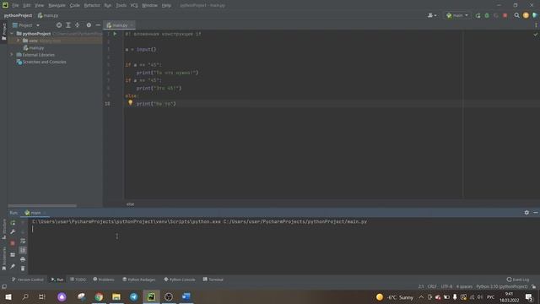Hide the Project tool window
The width and height of the screenshot is (540, 304).
click(x=98, y=25)
